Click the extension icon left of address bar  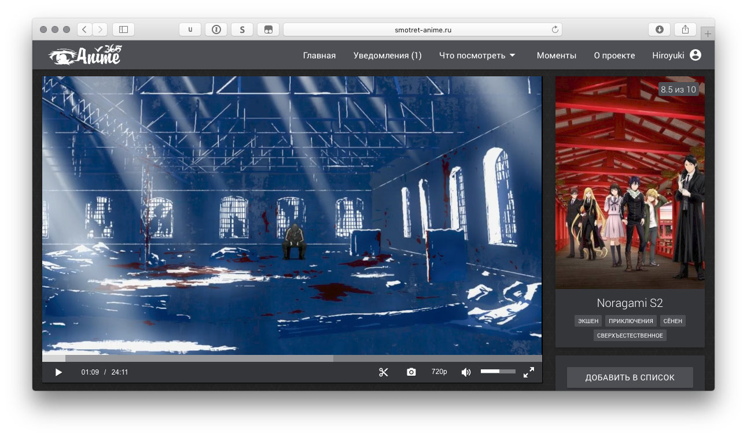point(268,29)
